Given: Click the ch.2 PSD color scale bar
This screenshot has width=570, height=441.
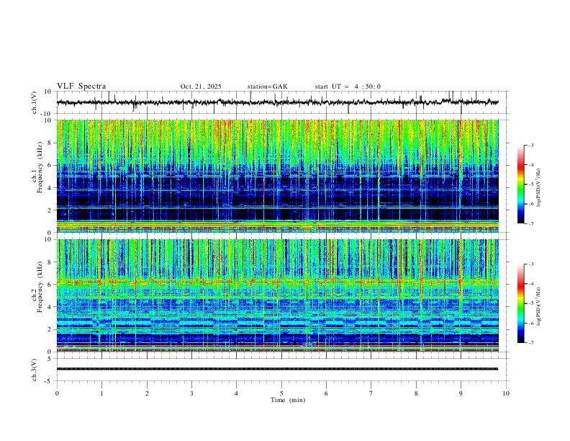Looking at the screenshot, I should click(x=520, y=303).
